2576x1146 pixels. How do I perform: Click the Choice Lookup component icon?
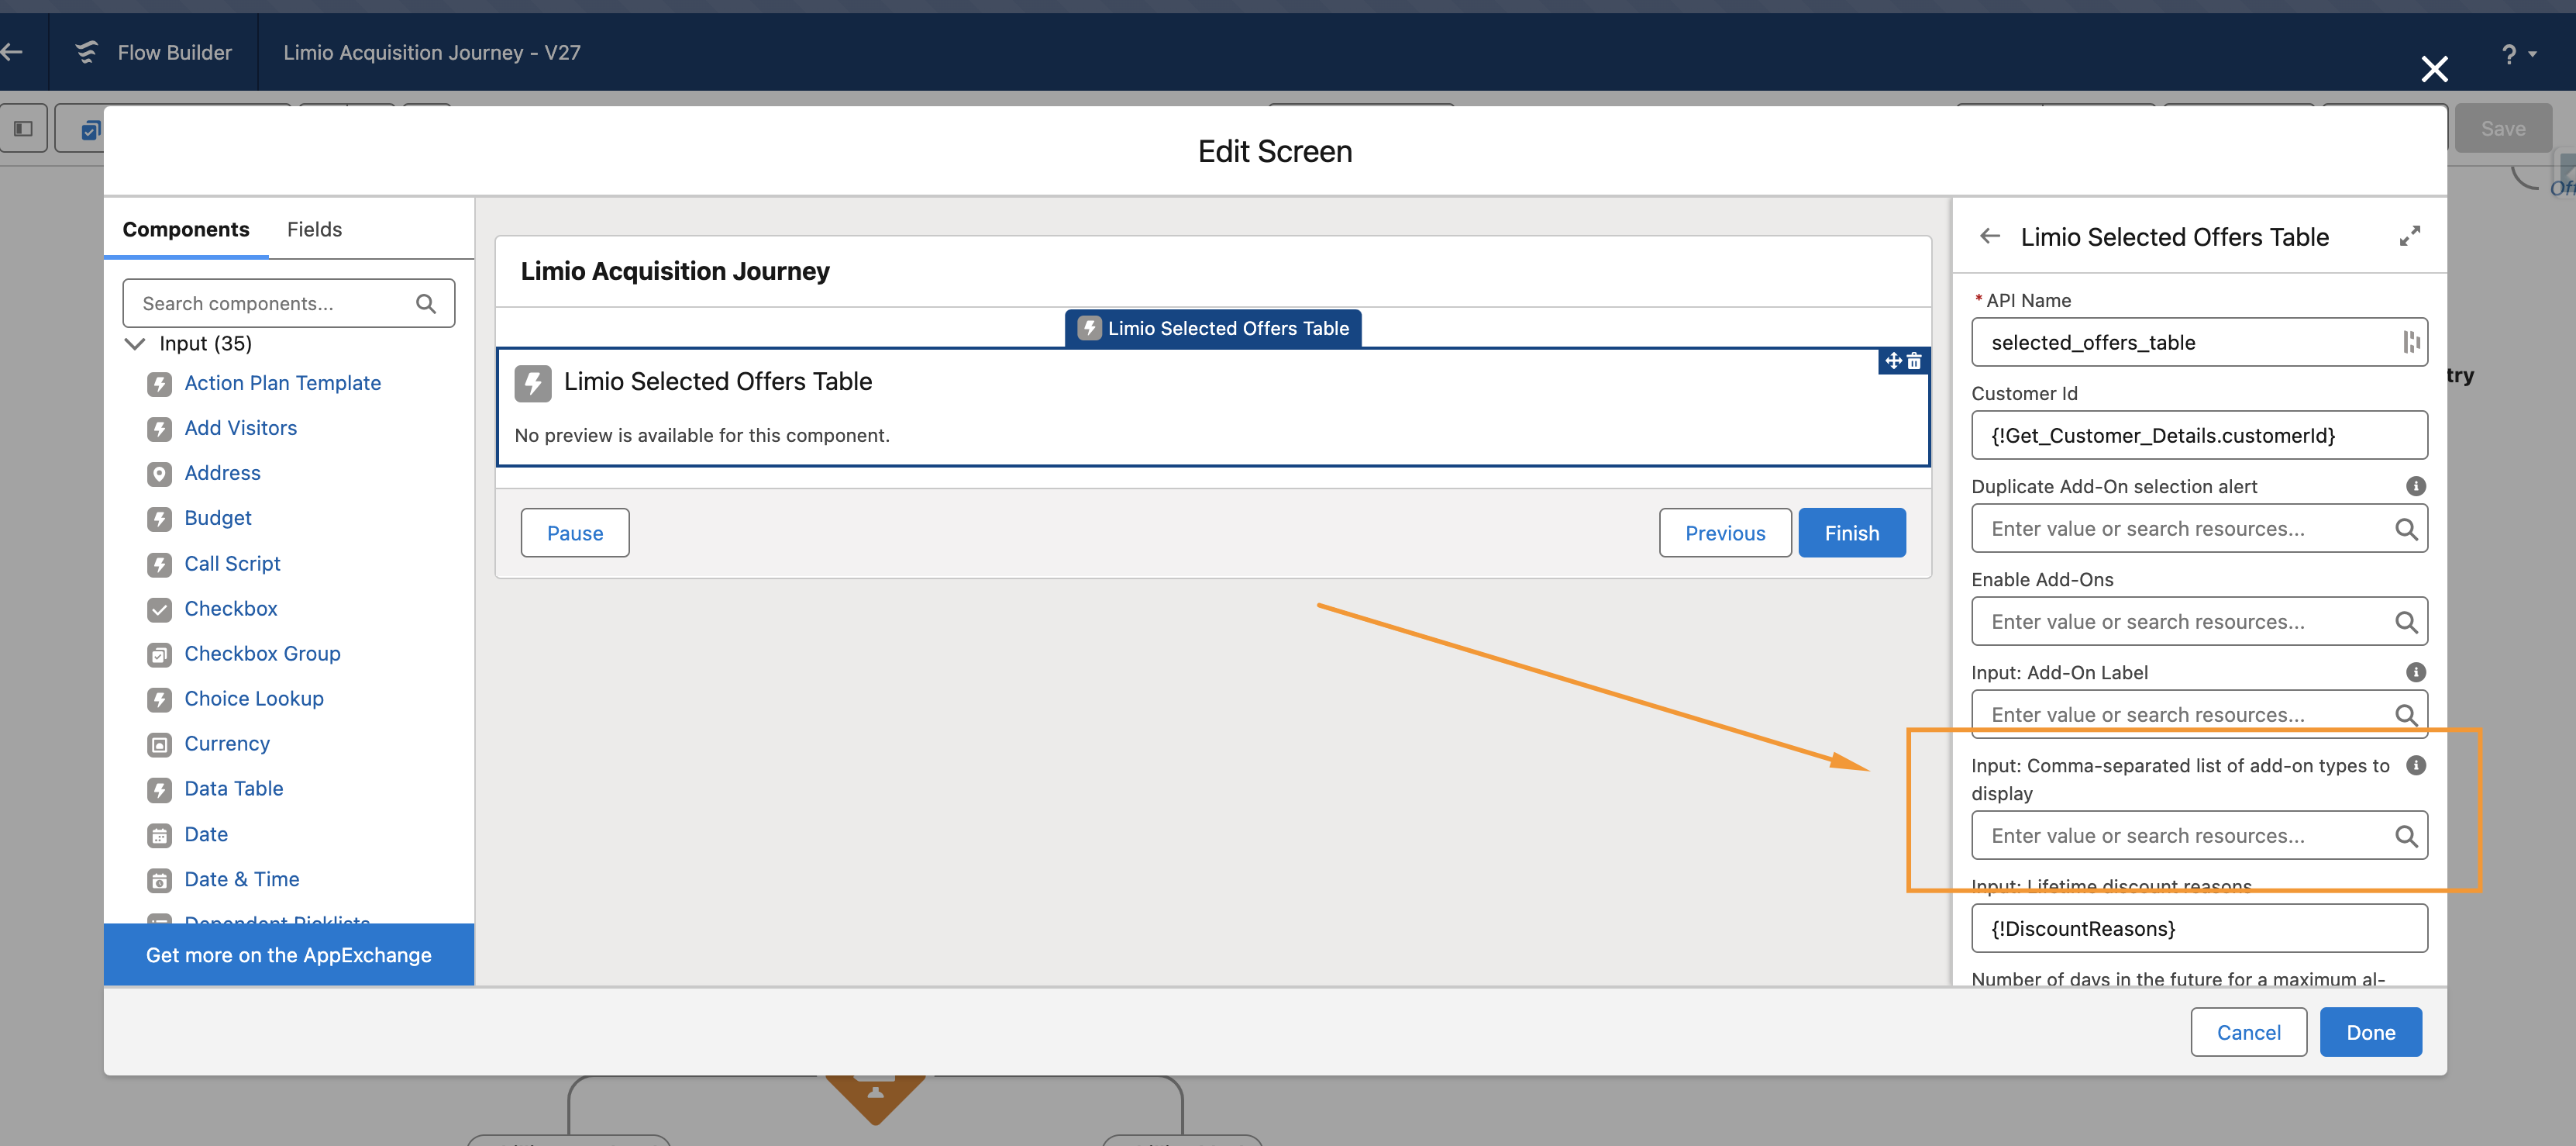159,699
